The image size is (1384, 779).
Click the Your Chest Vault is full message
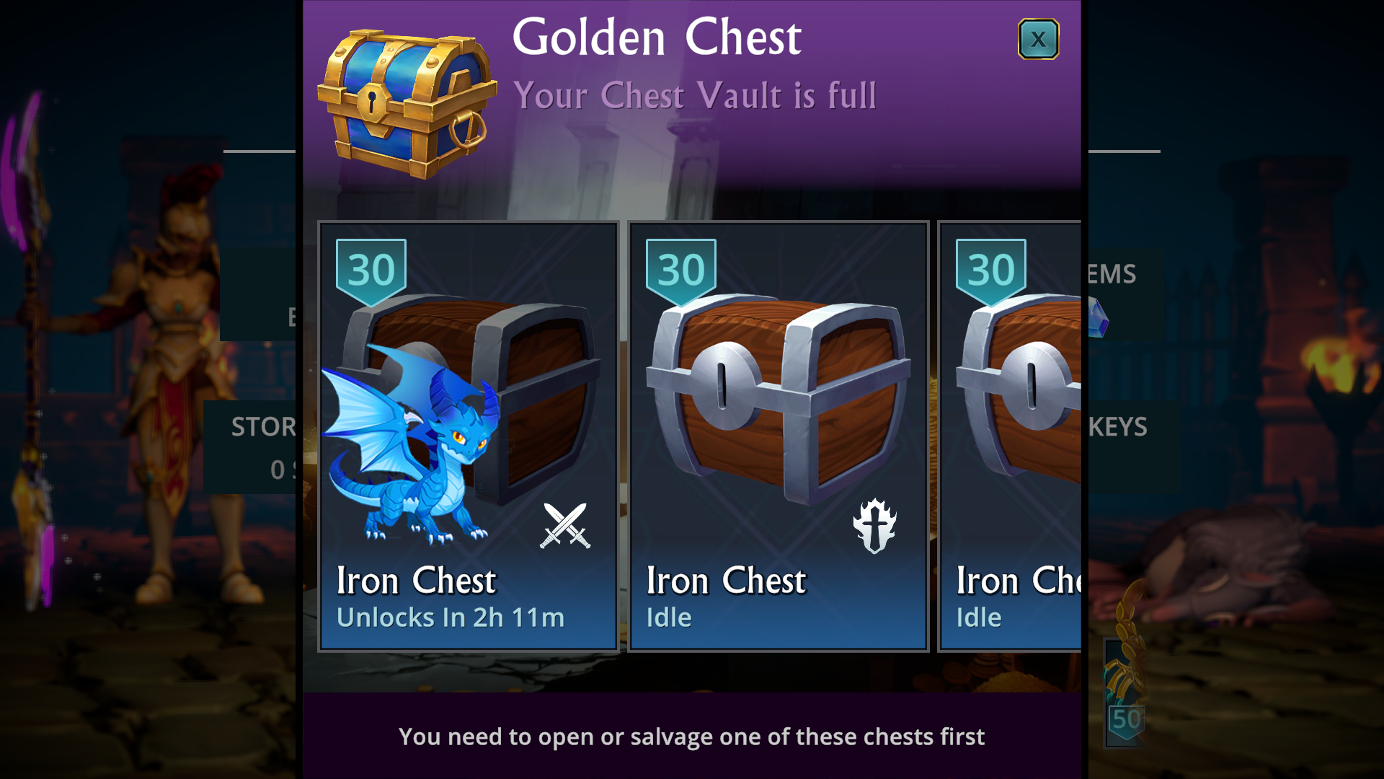(x=695, y=95)
